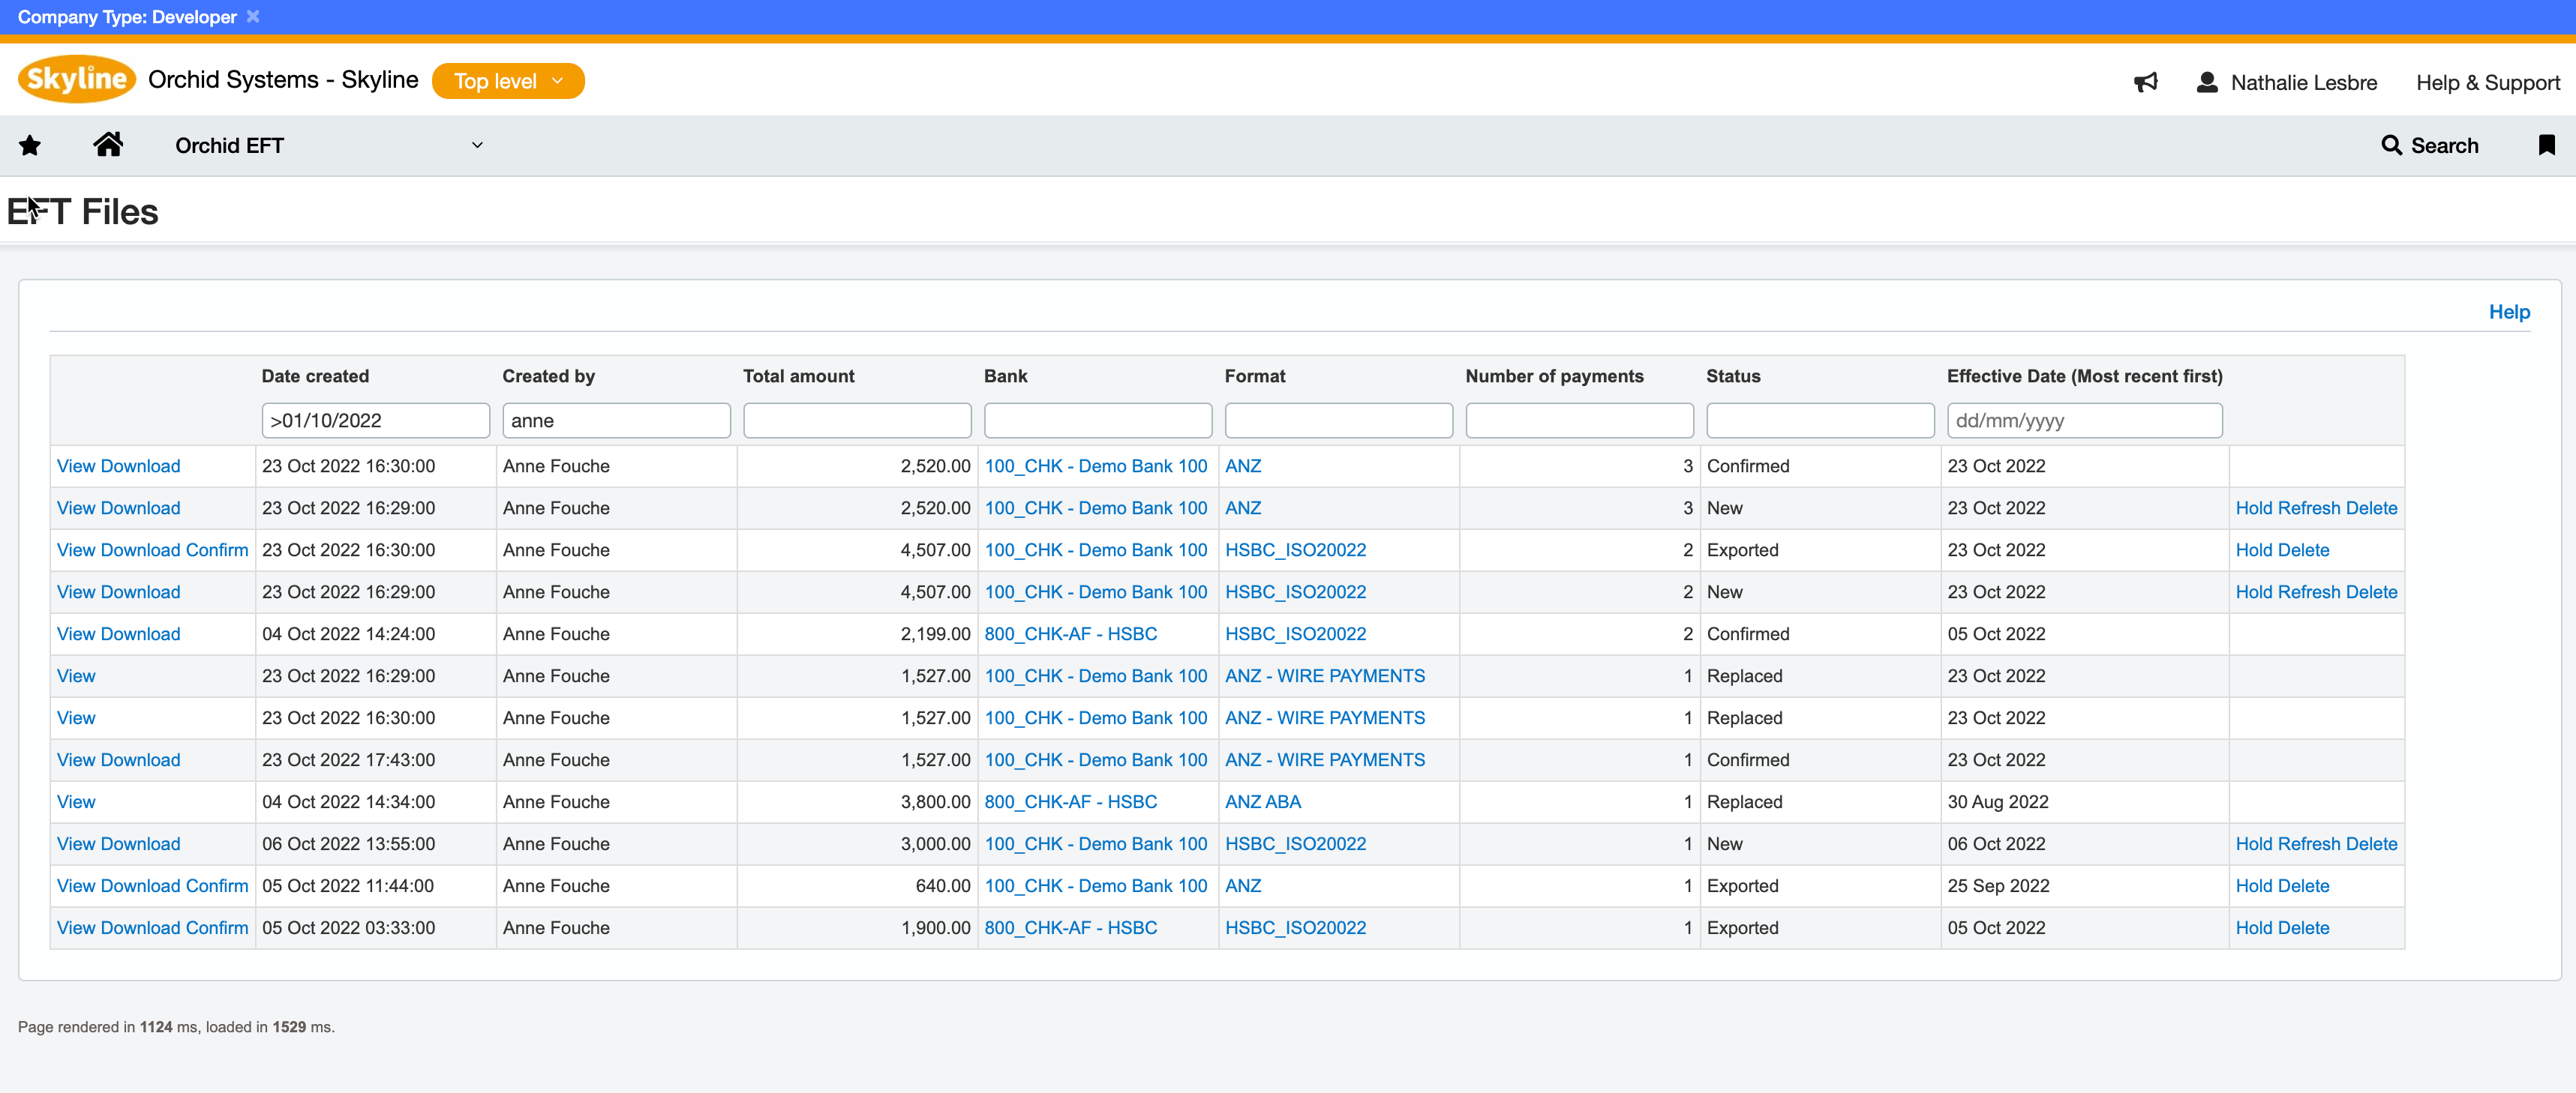Hold the 640.00 Exported file
The width and height of the screenshot is (2576, 1093).
[x=2254, y=886]
